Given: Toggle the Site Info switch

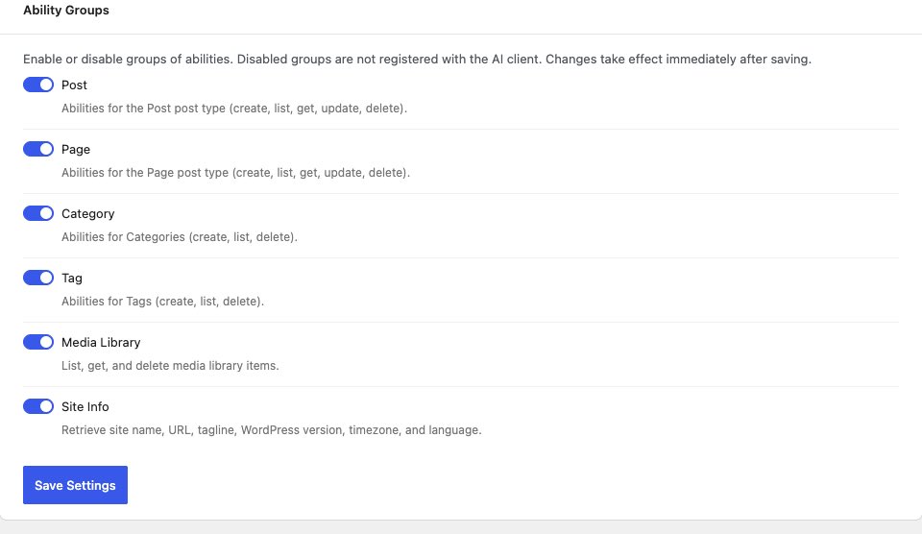Looking at the screenshot, I should [38, 407].
